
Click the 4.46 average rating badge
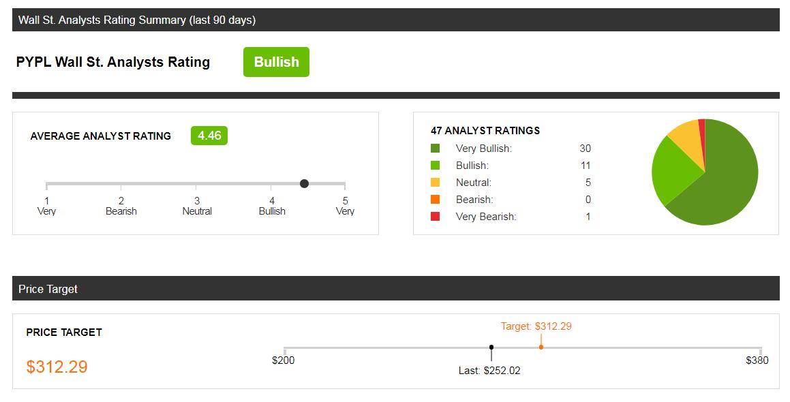coord(209,136)
